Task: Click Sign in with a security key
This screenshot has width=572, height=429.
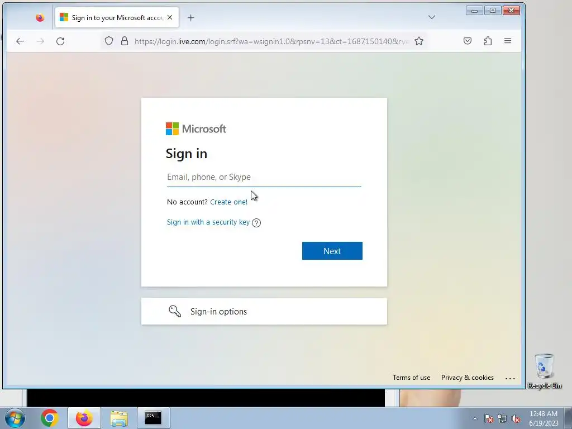Action: (x=208, y=222)
